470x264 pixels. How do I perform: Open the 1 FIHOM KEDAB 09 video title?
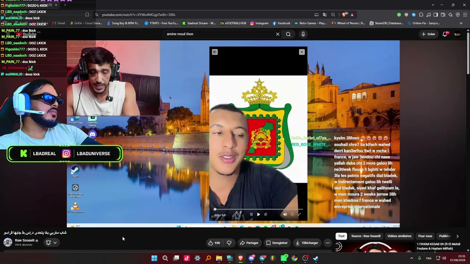[x=438, y=246]
